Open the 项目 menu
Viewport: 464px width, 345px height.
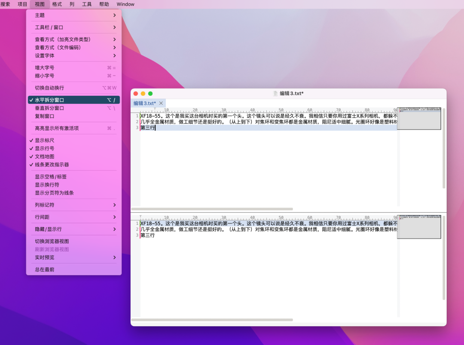coord(22,4)
